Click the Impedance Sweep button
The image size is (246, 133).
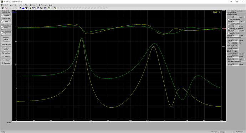tap(6, 49)
